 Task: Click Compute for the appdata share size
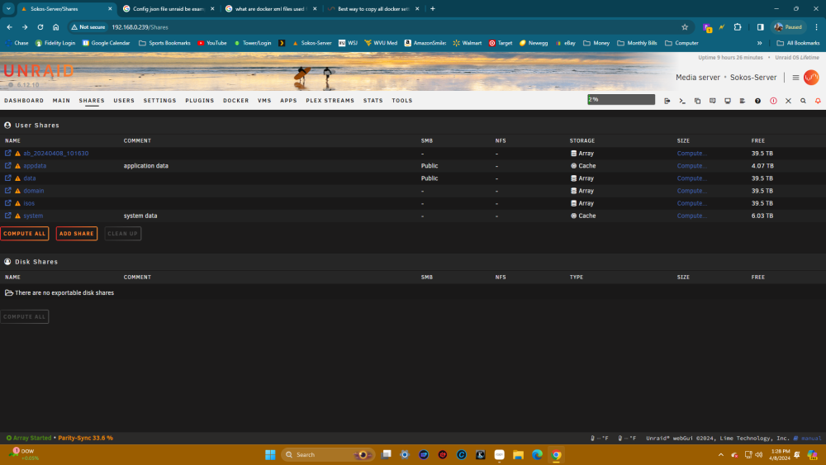click(x=691, y=166)
